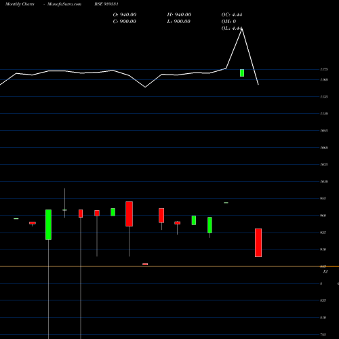Click the "Monthly Charts" title text
The height and width of the screenshot is (339, 339).
pos(20,4)
